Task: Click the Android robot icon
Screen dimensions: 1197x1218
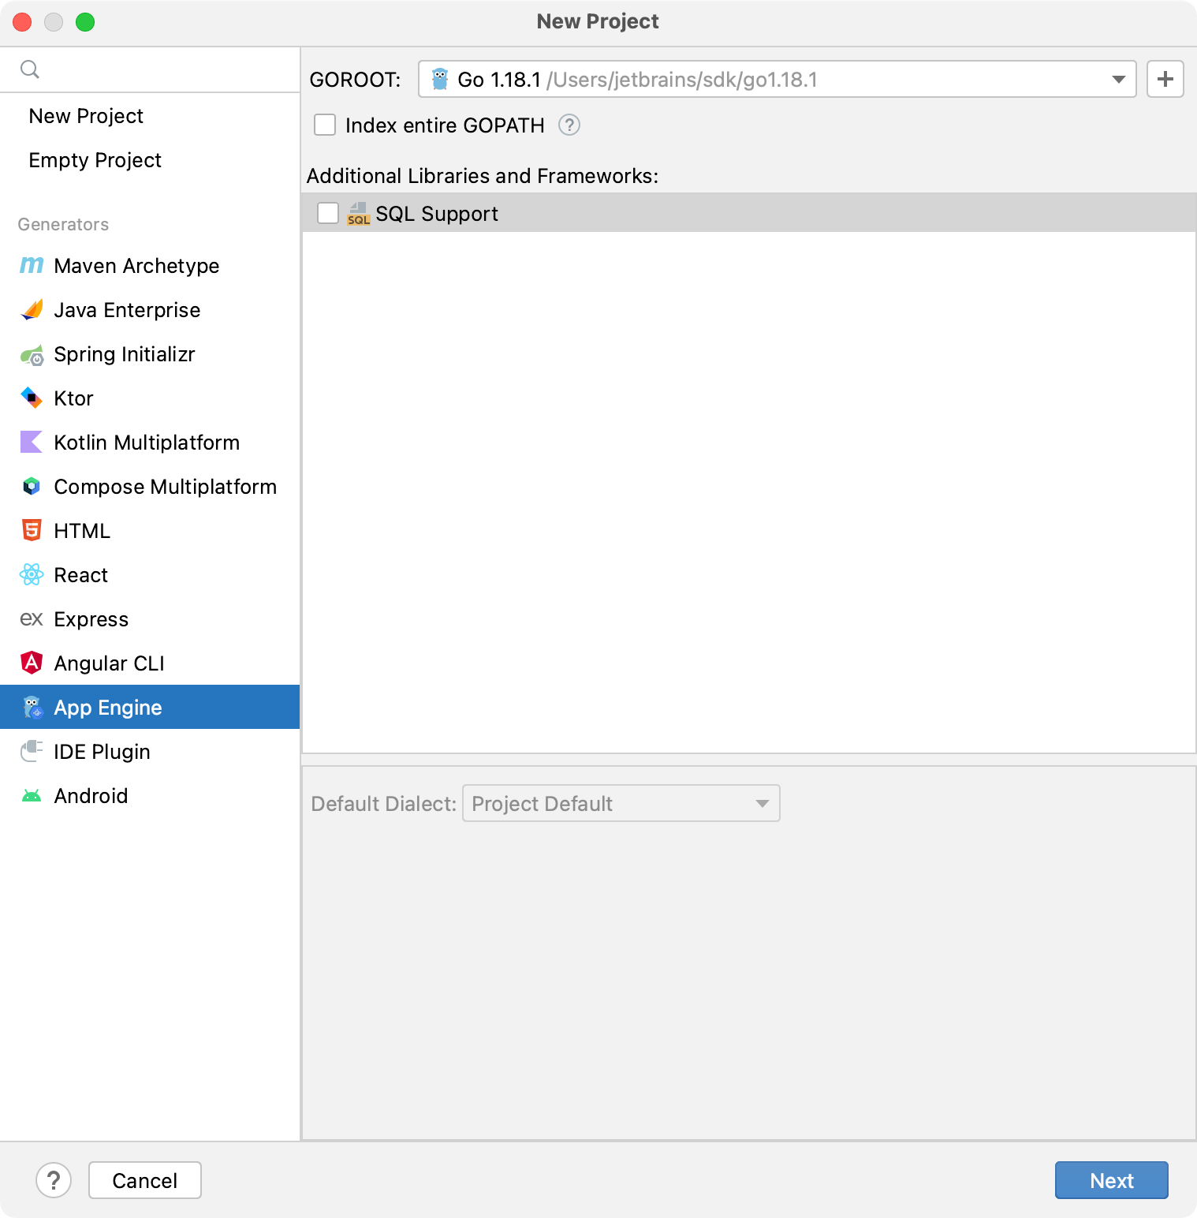Action: click(x=32, y=796)
